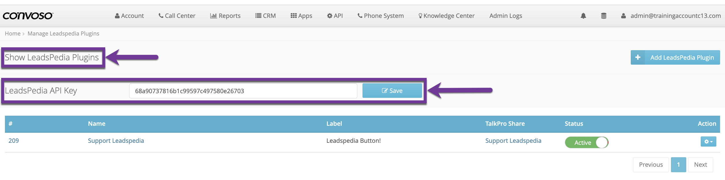Save the LeadsPedia API key

click(x=392, y=91)
